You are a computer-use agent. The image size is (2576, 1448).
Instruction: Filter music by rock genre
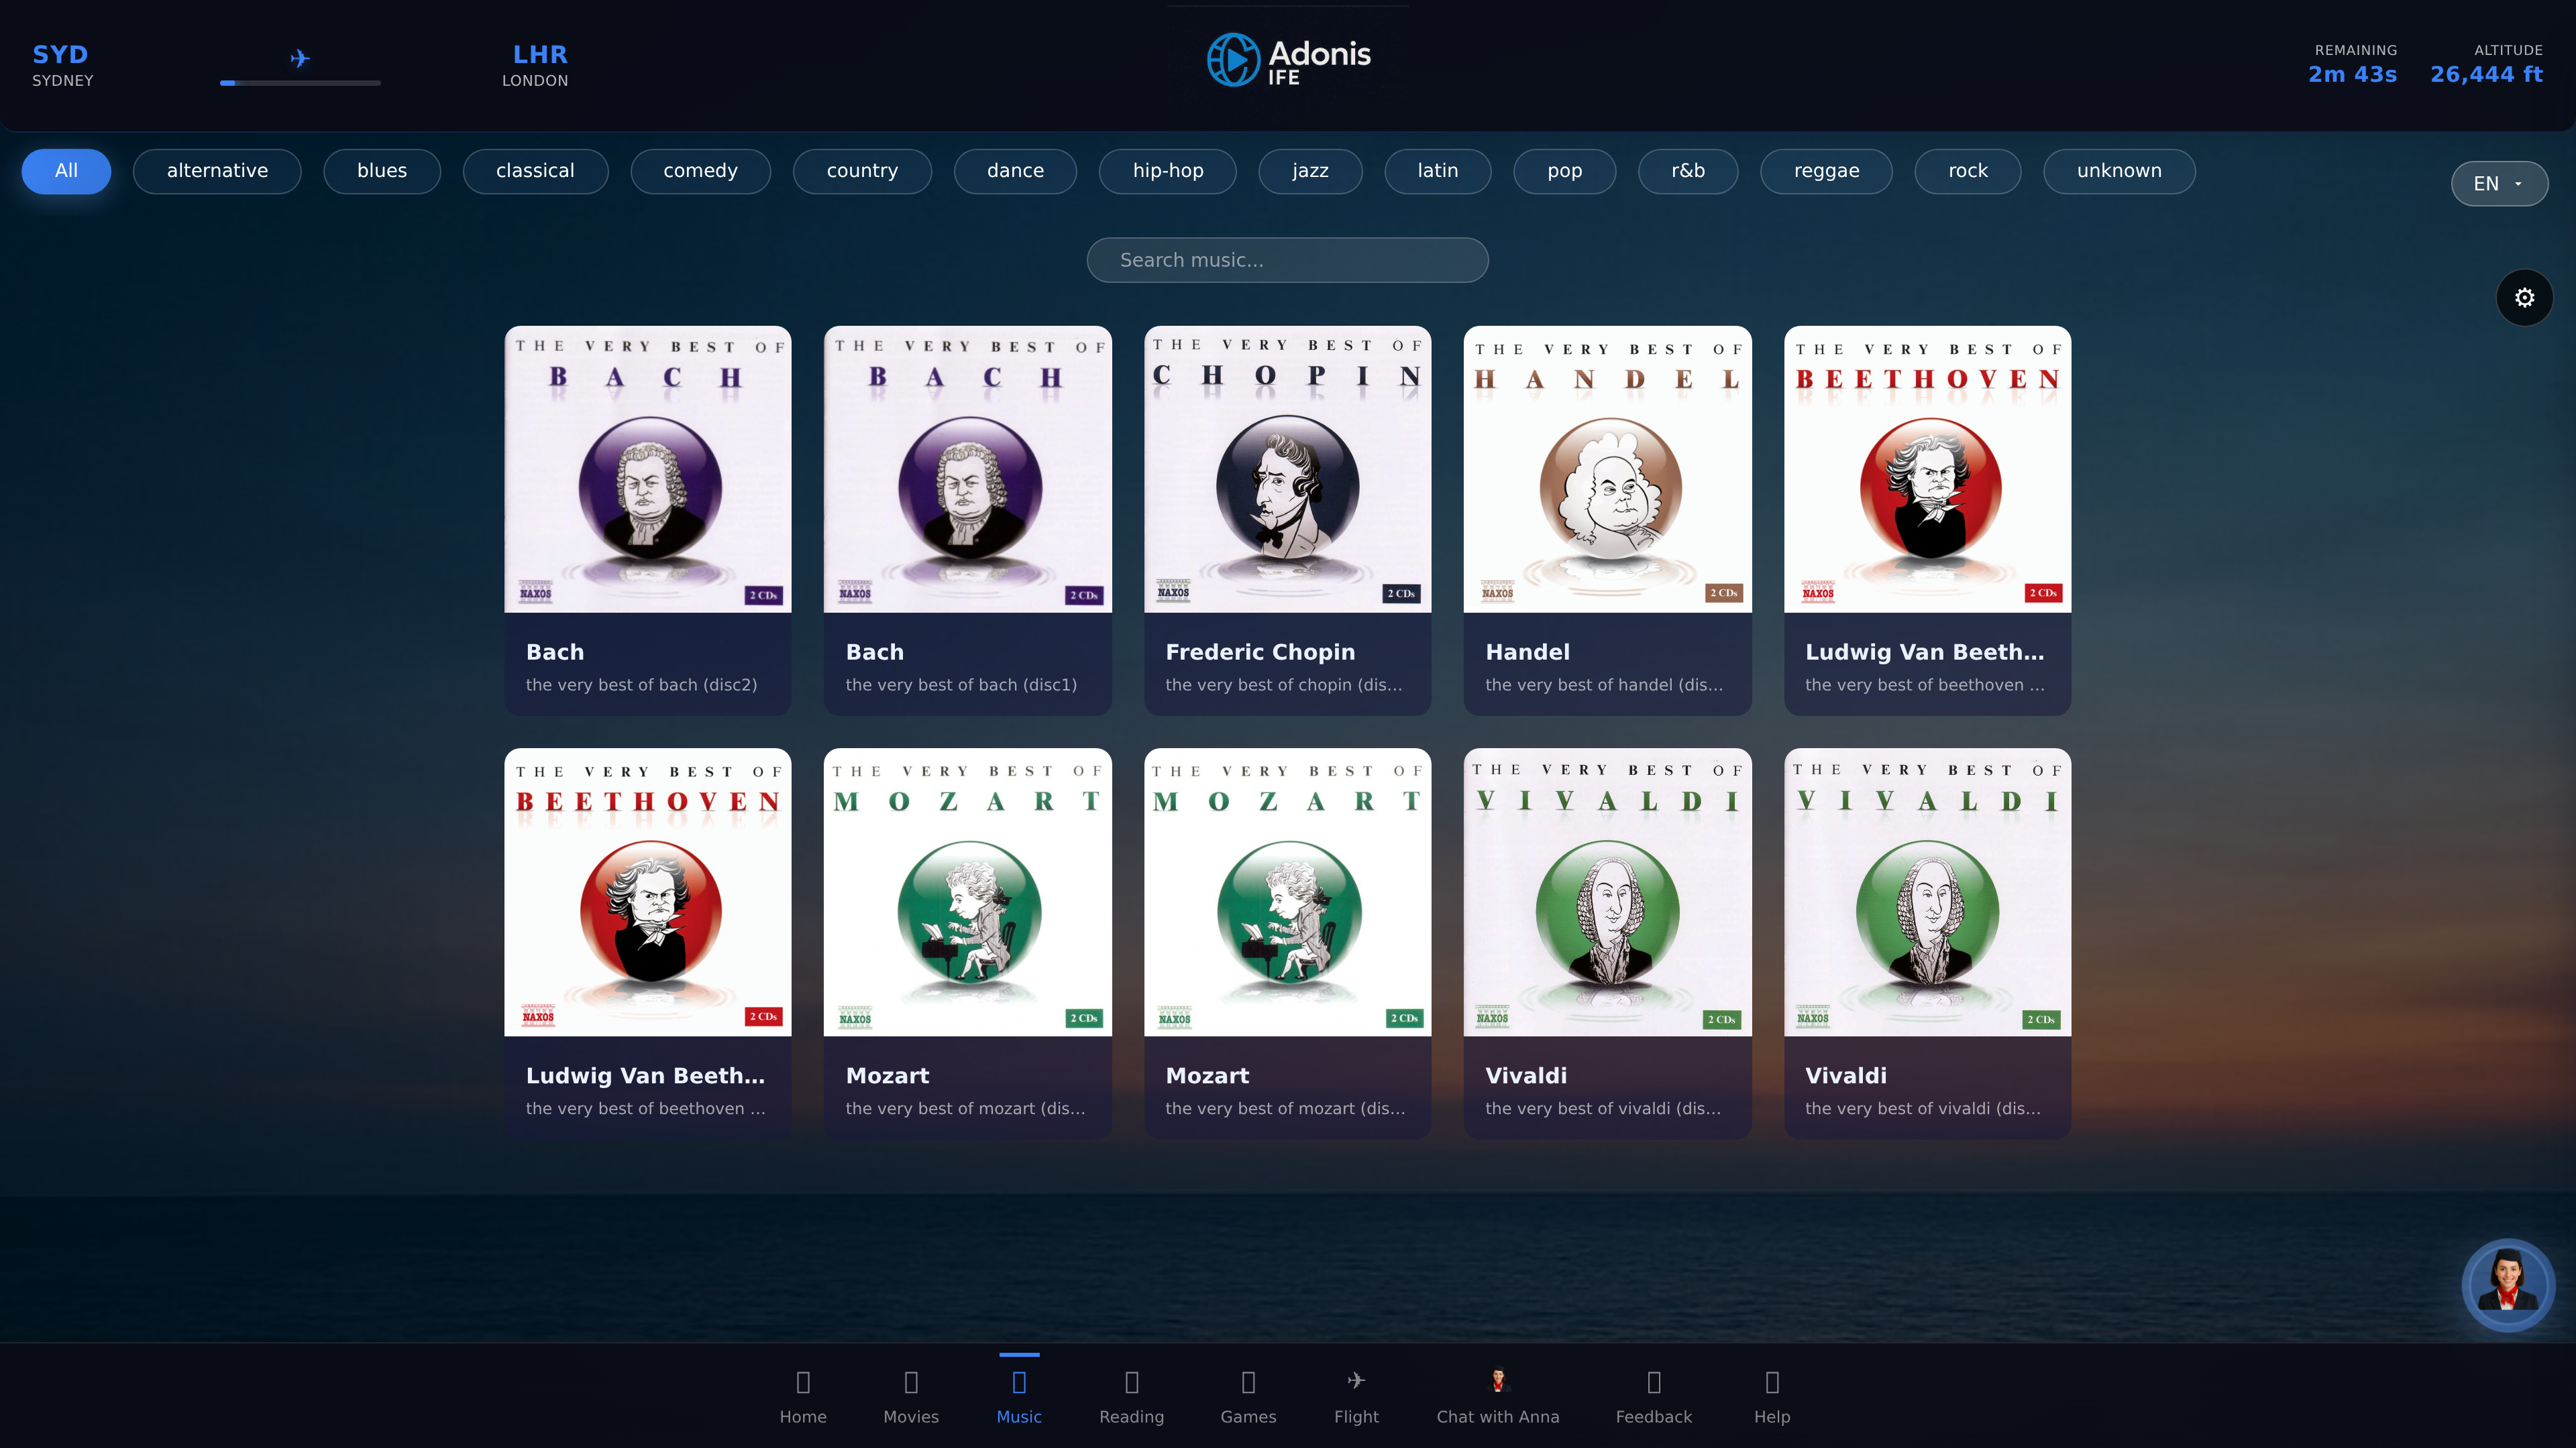click(1967, 171)
